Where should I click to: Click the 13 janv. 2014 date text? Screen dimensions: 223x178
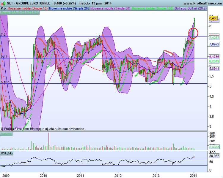102,3
